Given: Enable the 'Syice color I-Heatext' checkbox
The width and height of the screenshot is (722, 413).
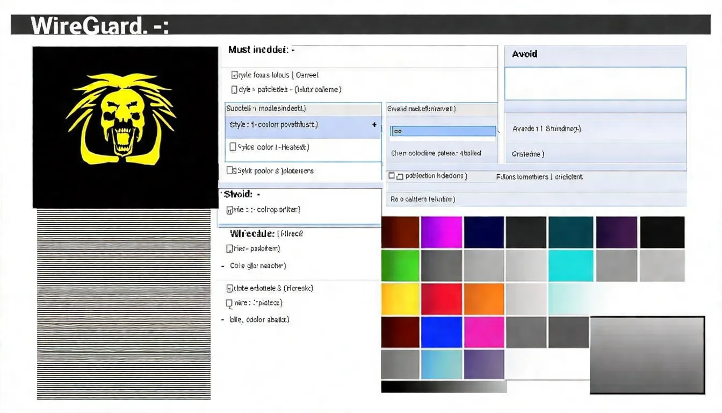Looking at the screenshot, I should pyautogui.click(x=233, y=147).
